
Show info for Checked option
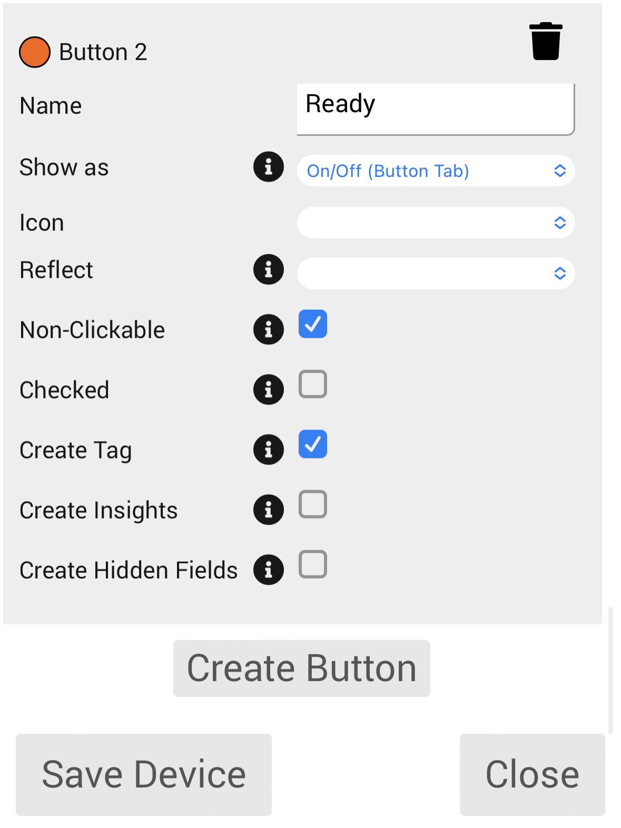tap(268, 390)
